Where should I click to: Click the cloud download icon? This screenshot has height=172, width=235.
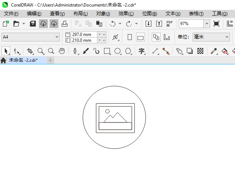(43, 24)
